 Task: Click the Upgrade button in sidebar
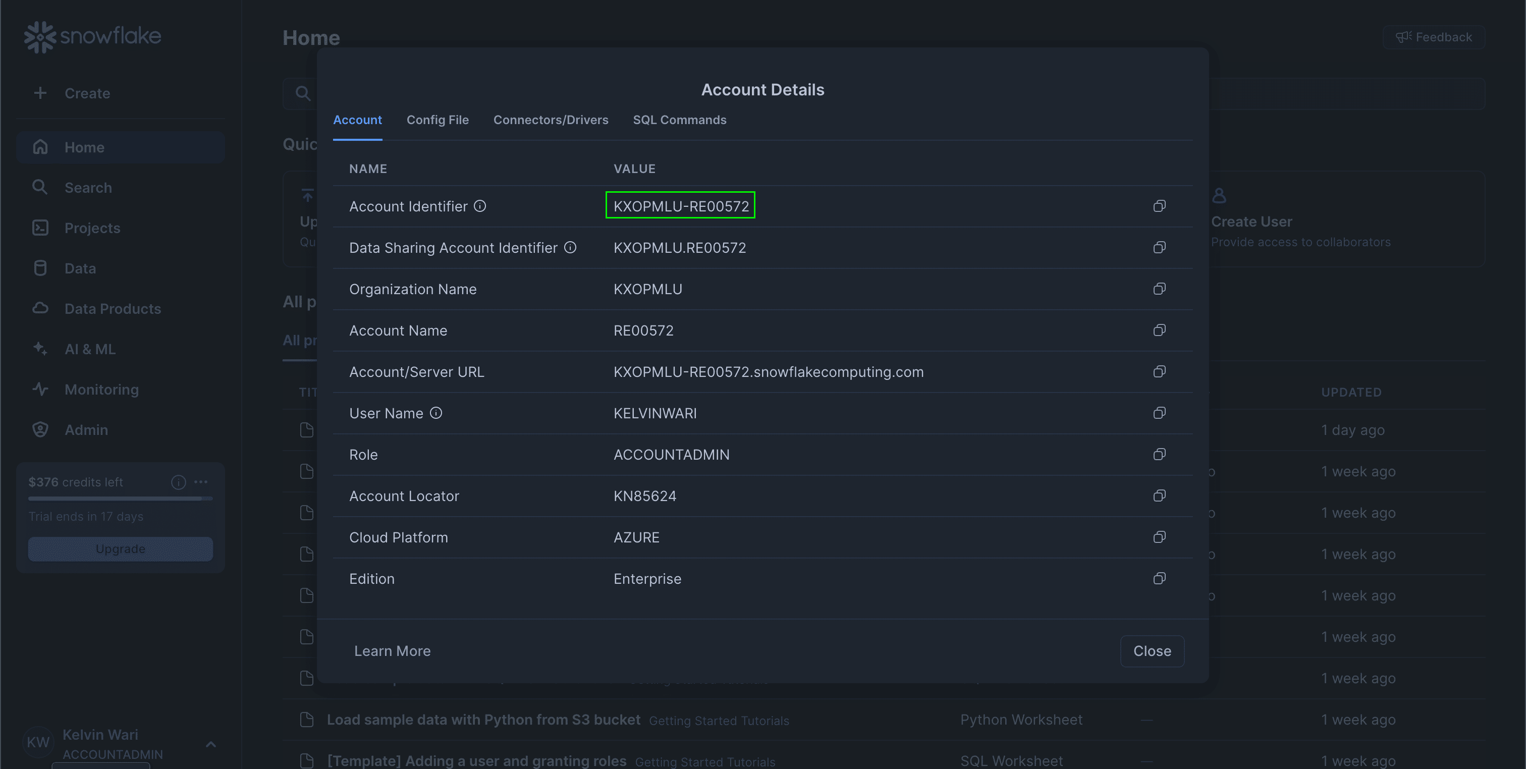point(120,548)
